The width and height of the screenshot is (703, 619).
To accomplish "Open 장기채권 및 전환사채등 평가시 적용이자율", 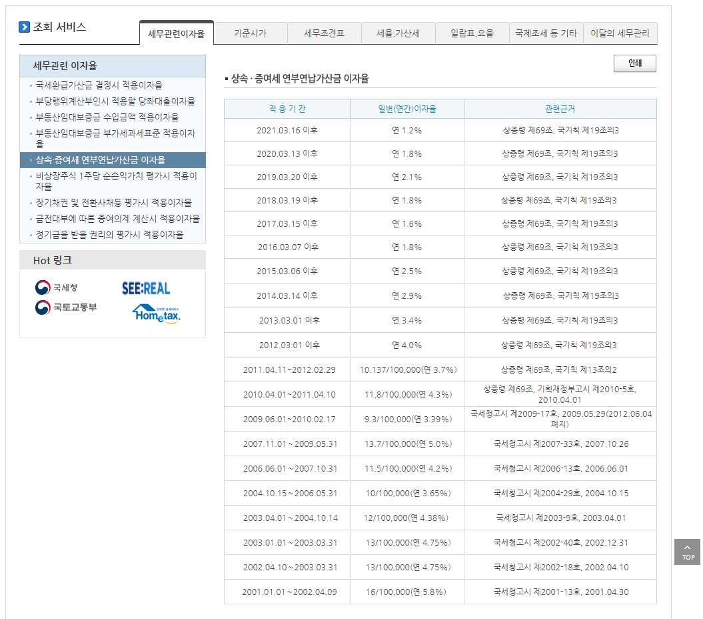I will [x=114, y=203].
